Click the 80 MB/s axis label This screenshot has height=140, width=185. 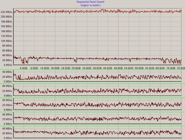pyautogui.click(x=7, y=46)
